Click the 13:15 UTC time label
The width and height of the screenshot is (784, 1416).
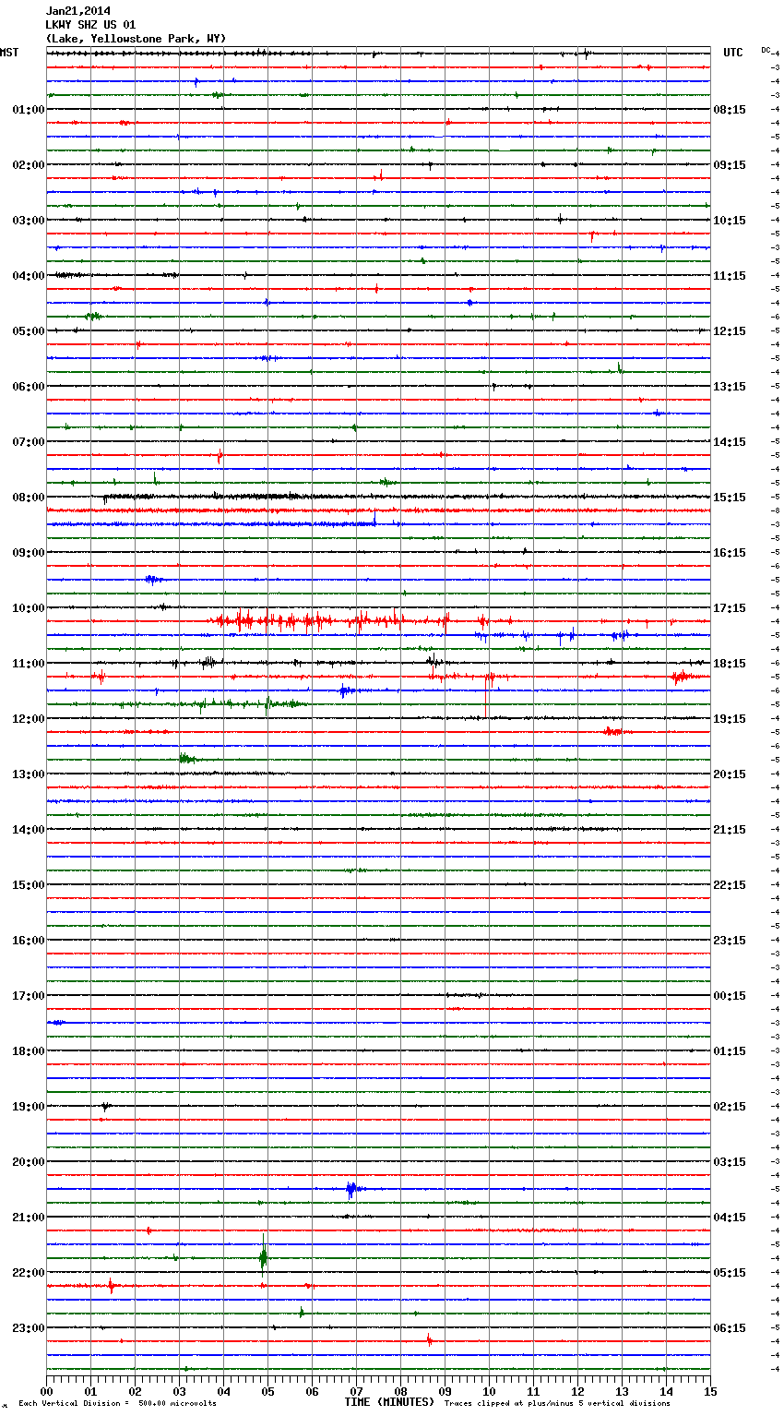click(730, 387)
